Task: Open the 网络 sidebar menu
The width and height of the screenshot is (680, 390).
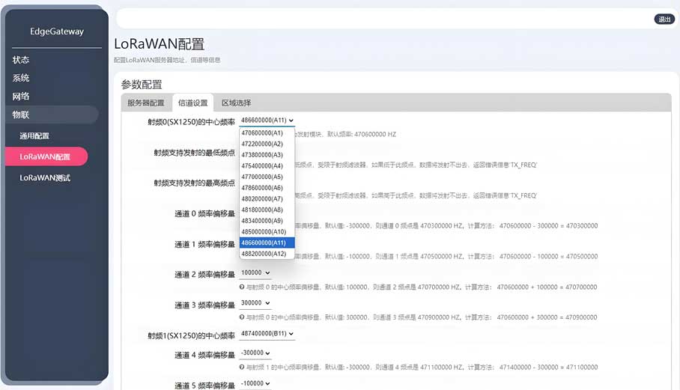Action: [21, 97]
